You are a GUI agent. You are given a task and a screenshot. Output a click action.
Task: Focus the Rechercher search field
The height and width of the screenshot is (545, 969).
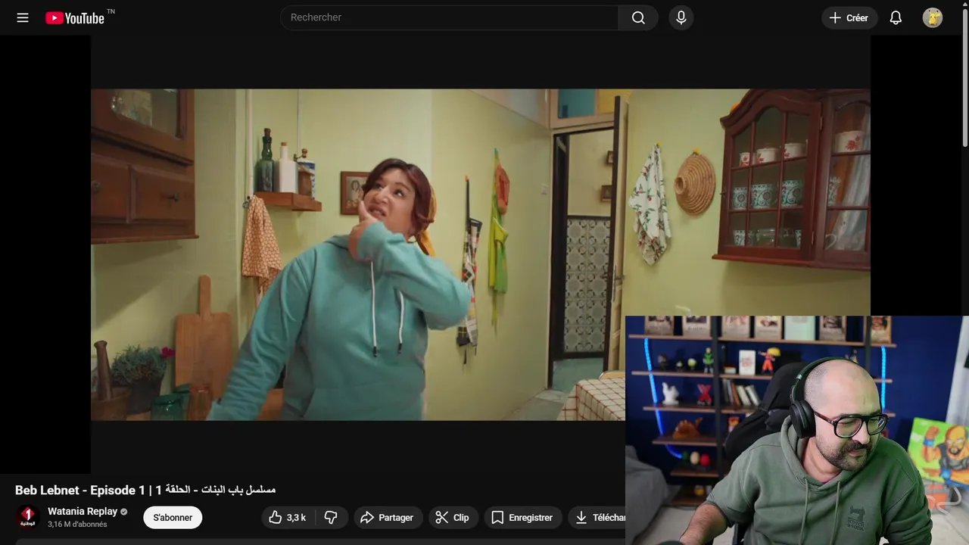(x=450, y=17)
